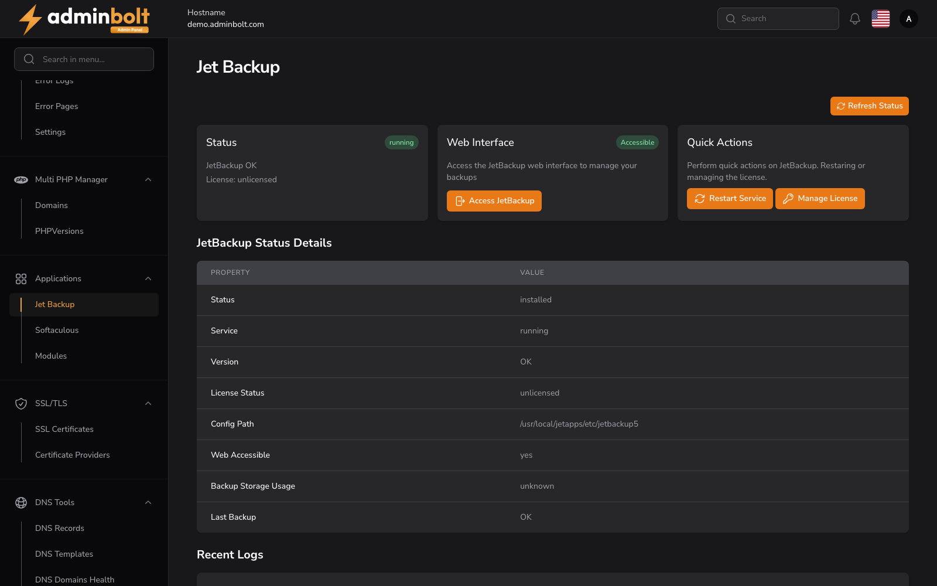Collapse the SSL/TLS section chevron
The height and width of the screenshot is (586, 937).
click(148, 404)
